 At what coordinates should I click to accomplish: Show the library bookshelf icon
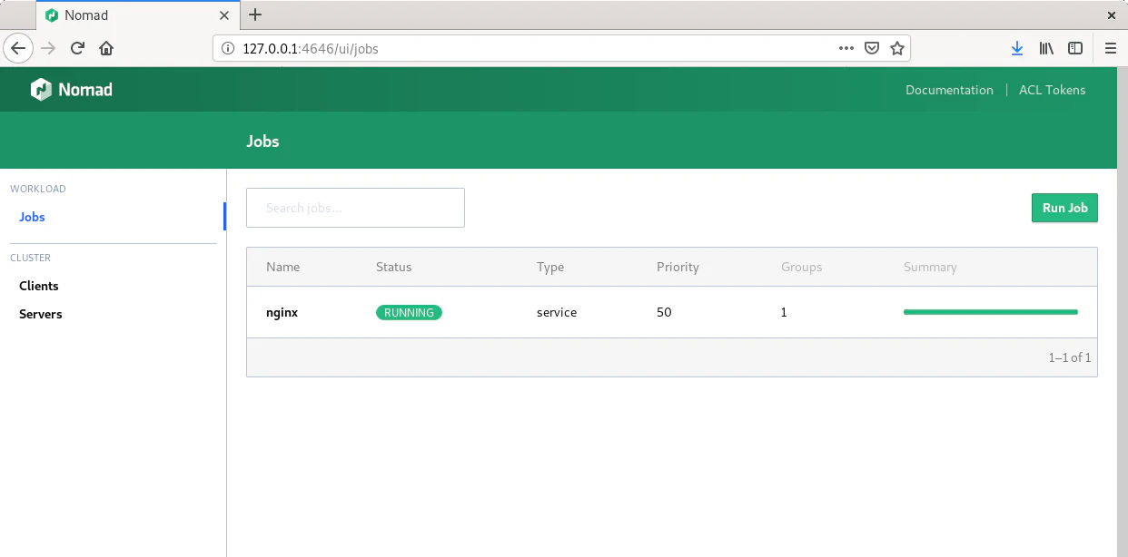(x=1046, y=49)
